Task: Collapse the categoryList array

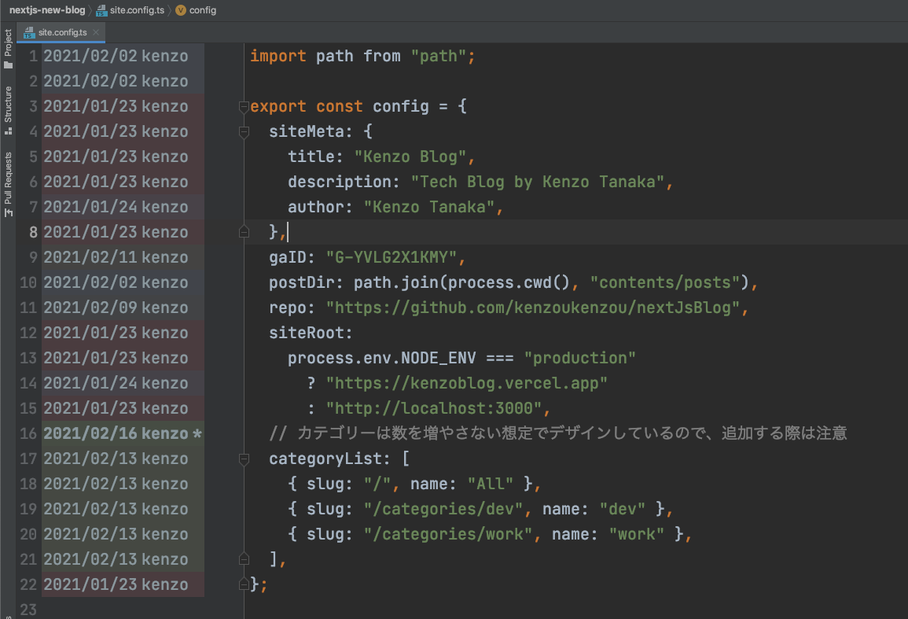Action: coord(244,459)
